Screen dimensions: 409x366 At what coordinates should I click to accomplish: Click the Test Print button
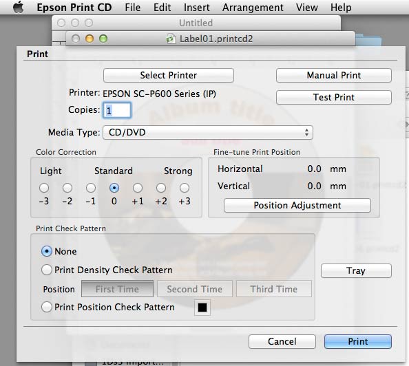tap(334, 97)
